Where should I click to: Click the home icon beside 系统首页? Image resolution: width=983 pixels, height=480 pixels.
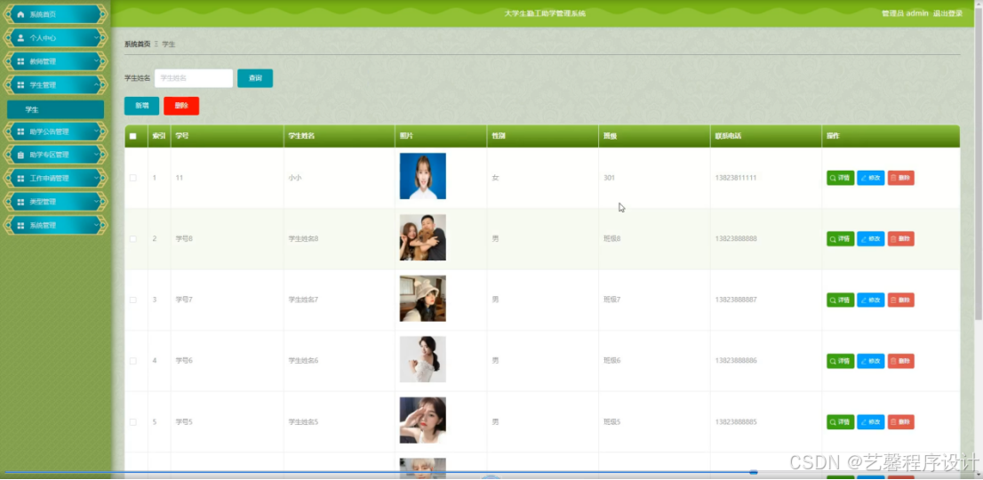[x=20, y=14]
